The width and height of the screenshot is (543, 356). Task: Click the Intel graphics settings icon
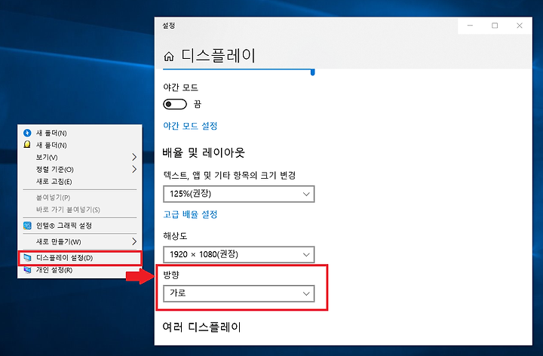click(x=27, y=226)
